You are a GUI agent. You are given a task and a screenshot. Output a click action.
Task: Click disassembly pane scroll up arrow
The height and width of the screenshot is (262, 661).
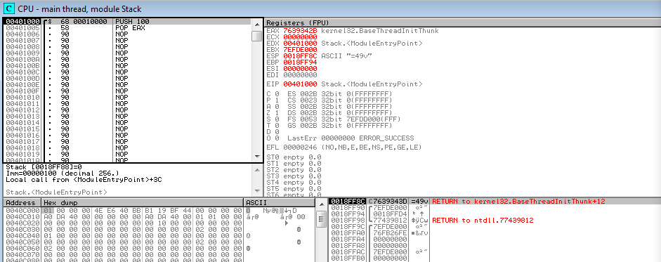tap(256, 24)
